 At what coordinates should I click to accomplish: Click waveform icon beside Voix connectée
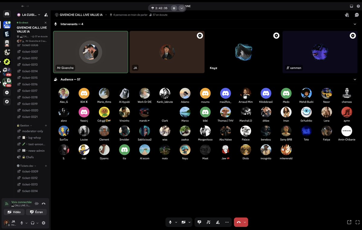pos(37,203)
